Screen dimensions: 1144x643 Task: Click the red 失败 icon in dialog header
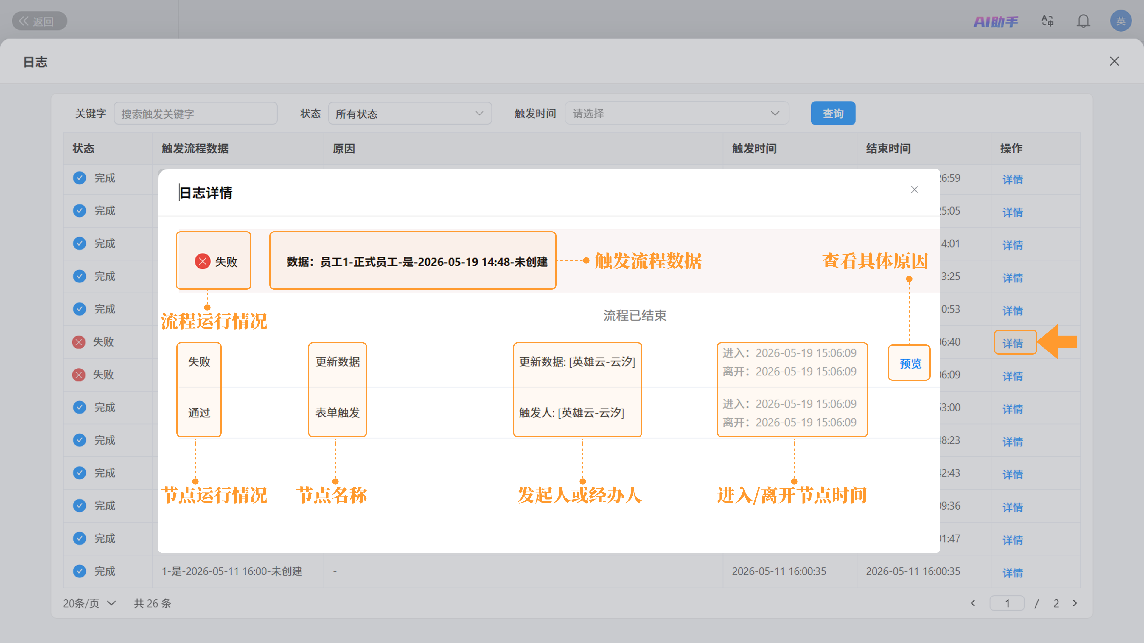click(203, 261)
